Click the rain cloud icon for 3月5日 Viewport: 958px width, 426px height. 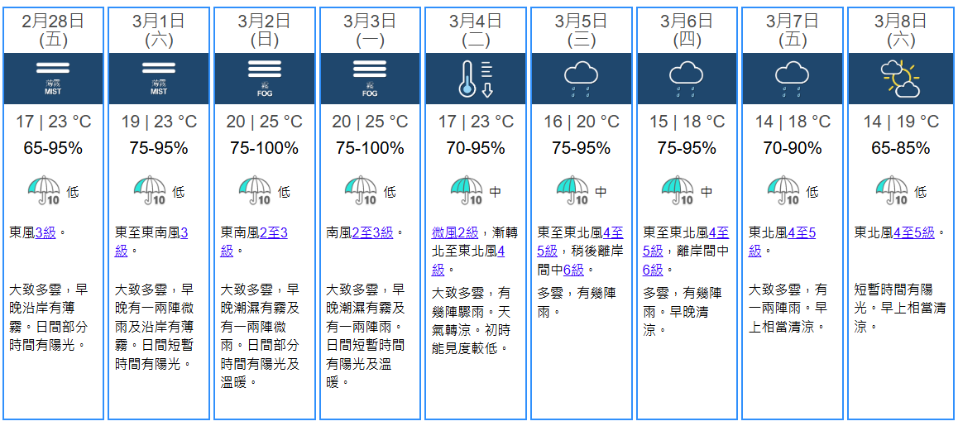(x=581, y=78)
